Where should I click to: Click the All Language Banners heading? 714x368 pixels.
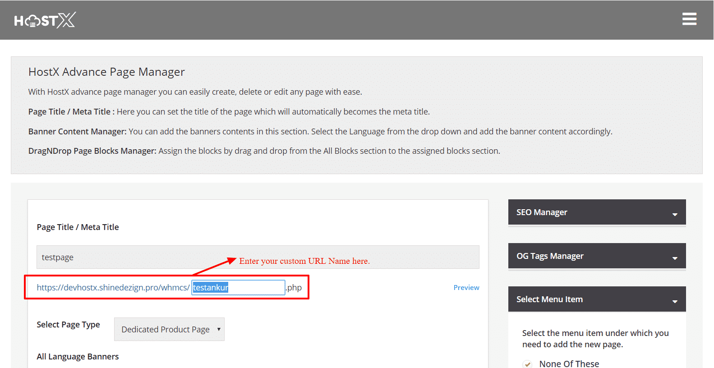[78, 357]
